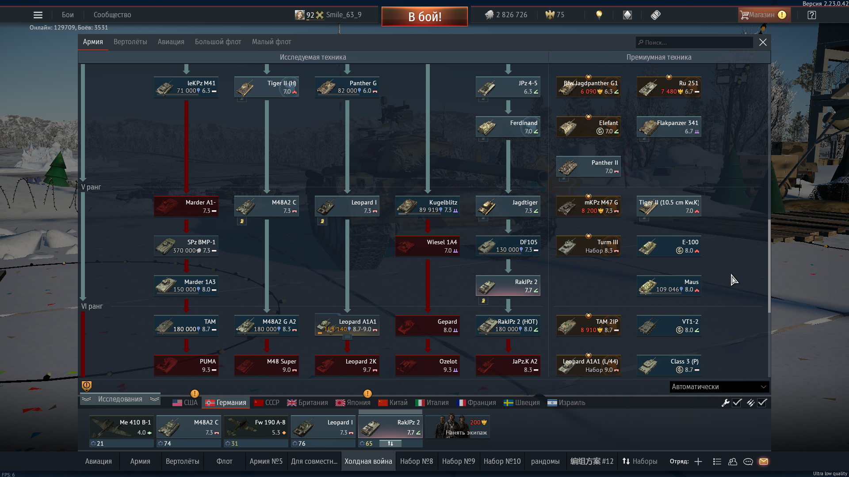This screenshot has width=849, height=477.
Task: Select the Армия №5 preset tab
Action: pos(266,462)
